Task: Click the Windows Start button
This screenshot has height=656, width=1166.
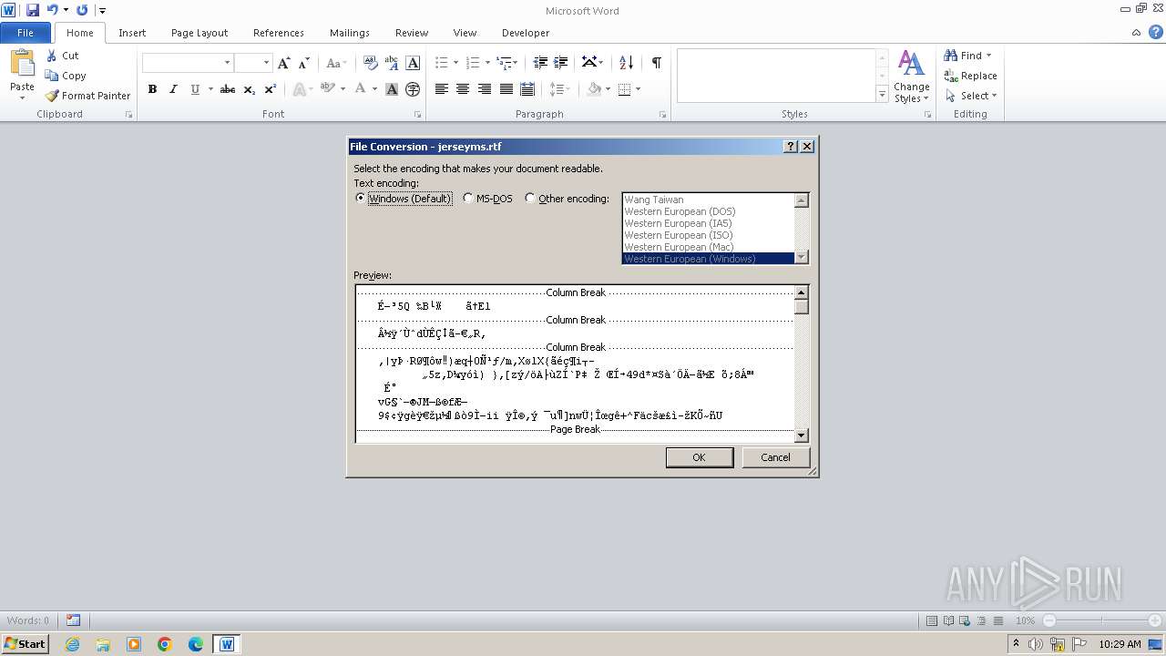Action: coord(25,644)
